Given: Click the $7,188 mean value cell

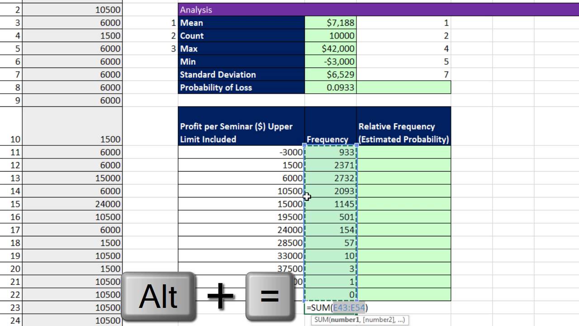Looking at the screenshot, I should (331, 23).
